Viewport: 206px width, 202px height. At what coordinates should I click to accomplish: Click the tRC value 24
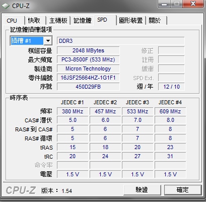105,156
